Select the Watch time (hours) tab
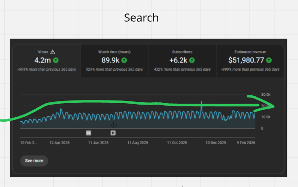The image size is (298, 187). [114, 61]
